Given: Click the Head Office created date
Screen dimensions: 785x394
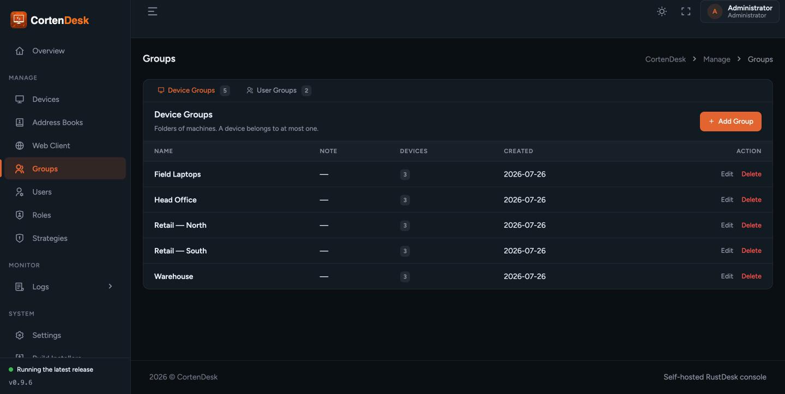Looking at the screenshot, I should point(524,200).
